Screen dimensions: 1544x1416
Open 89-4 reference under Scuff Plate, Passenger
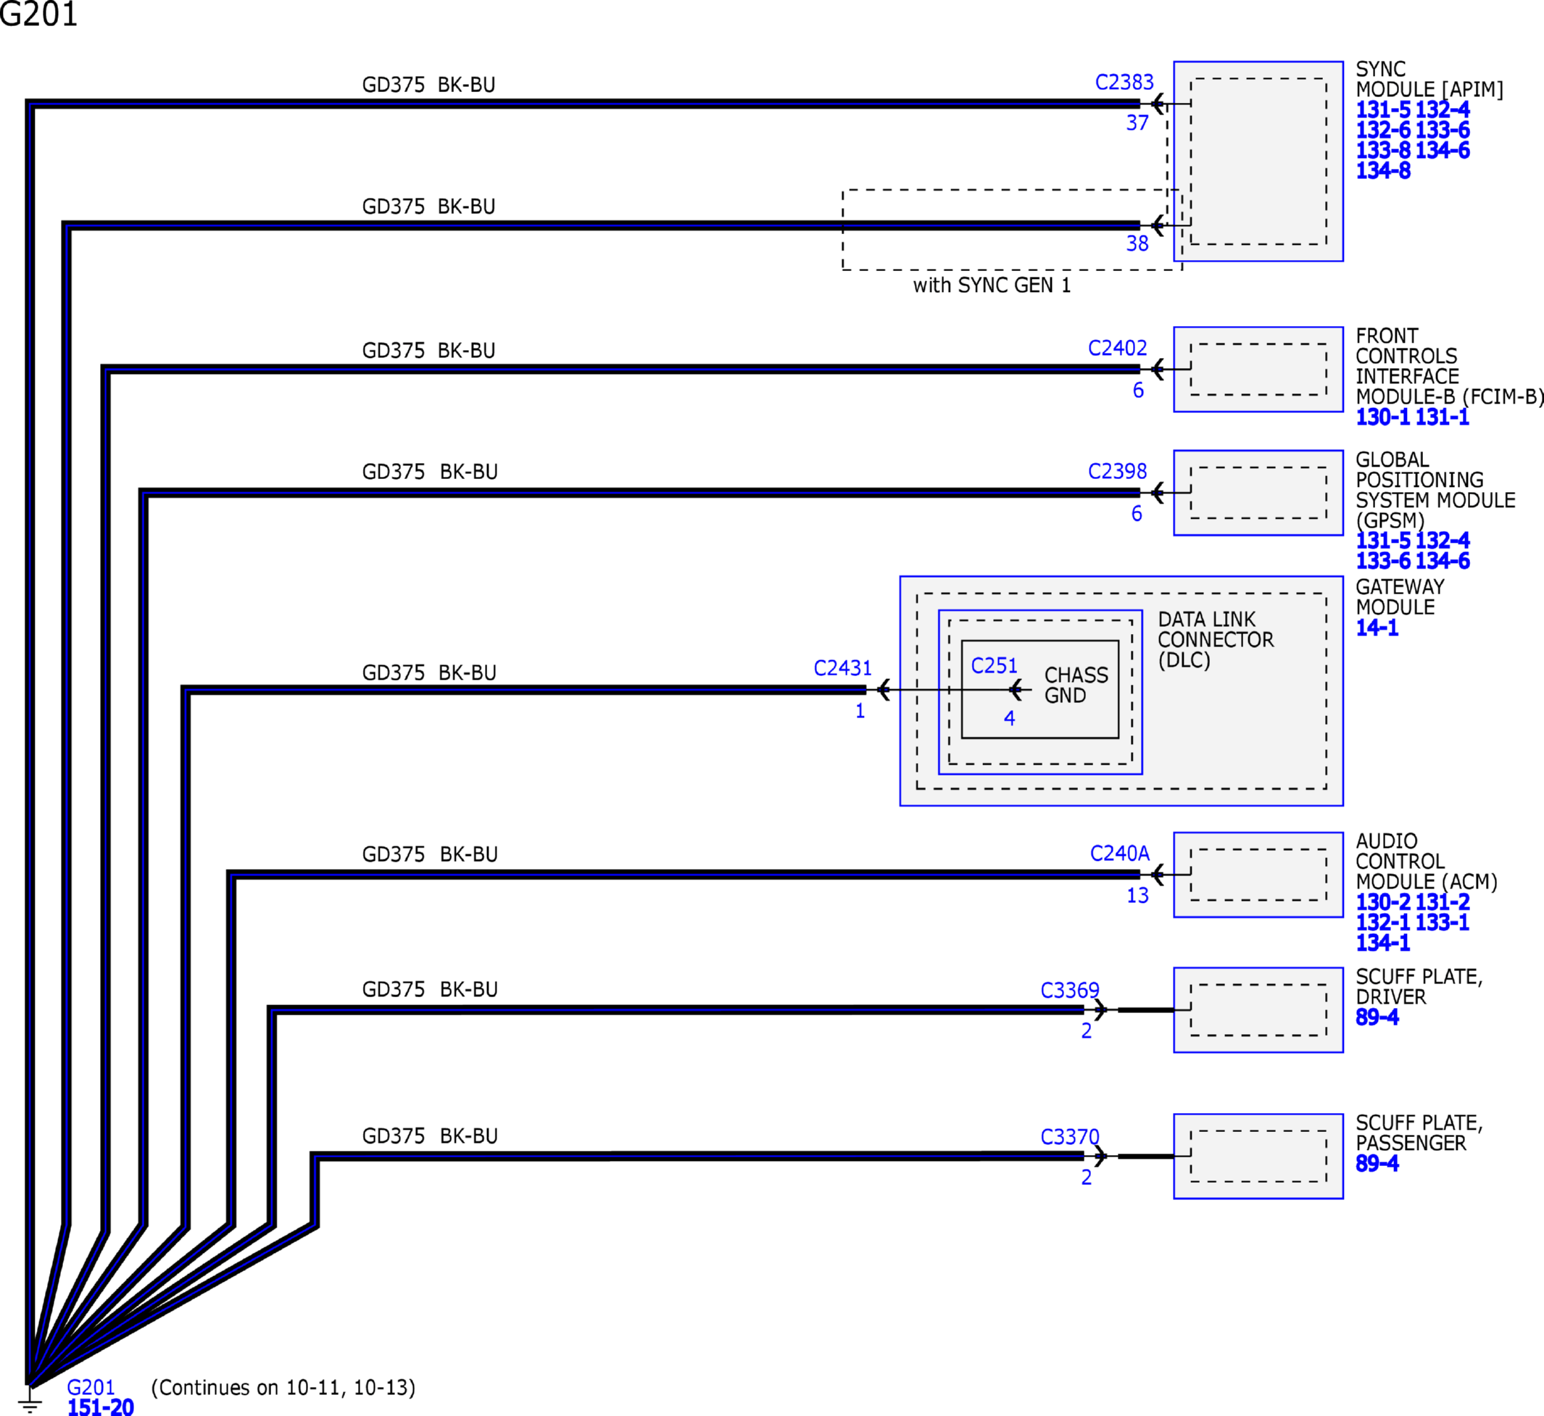[1377, 1164]
